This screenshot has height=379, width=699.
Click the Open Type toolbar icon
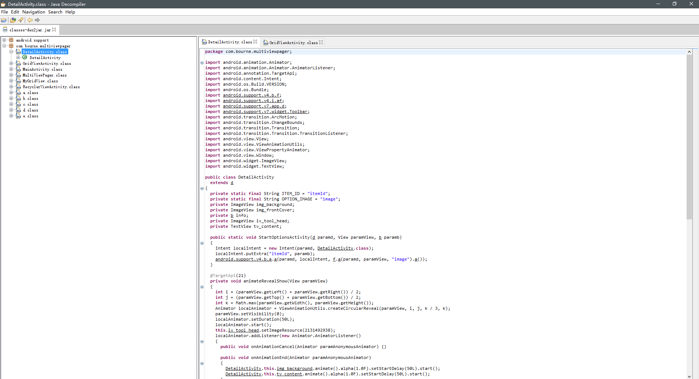[x=13, y=20]
